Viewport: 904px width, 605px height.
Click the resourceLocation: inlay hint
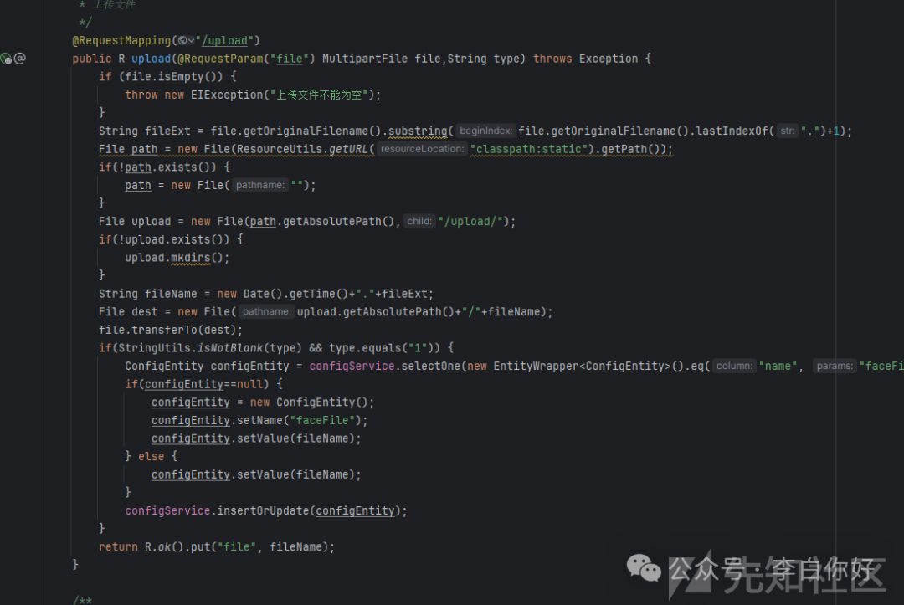point(422,149)
